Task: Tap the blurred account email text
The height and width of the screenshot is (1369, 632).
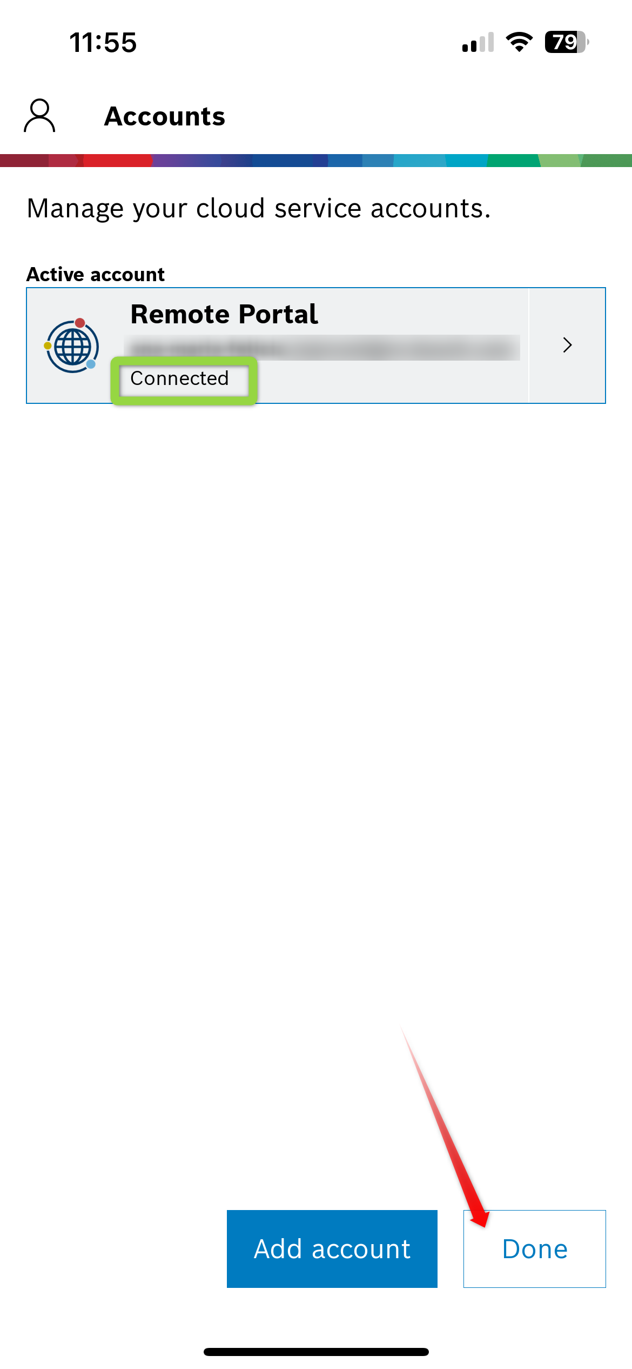Action: (322, 348)
